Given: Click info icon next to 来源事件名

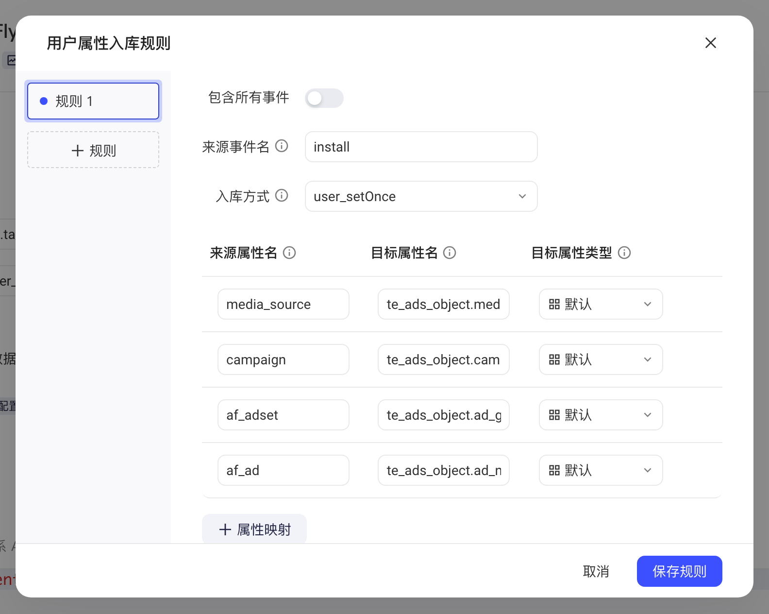Looking at the screenshot, I should click(x=282, y=146).
